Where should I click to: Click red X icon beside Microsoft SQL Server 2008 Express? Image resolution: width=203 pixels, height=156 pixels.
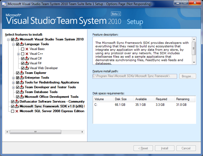pos(17,111)
